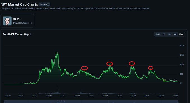The width and height of the screenshot is (190, 103).
Task: Select the 24H time range tab
Action: pyautogui.click(x=158, y=34)
